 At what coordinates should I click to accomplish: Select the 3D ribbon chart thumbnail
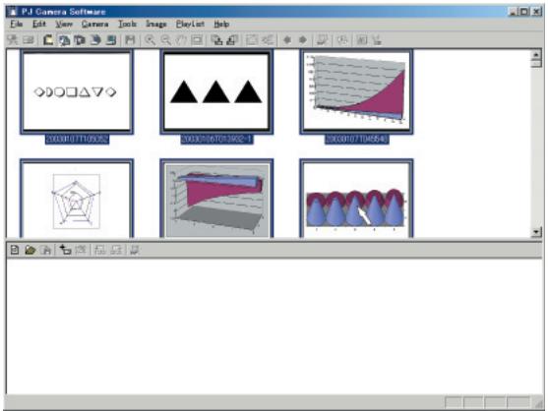(x=216, y=199)
